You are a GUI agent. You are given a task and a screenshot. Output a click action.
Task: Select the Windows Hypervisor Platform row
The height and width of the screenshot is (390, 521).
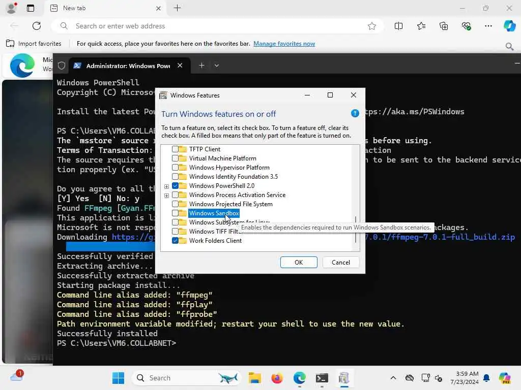(229, 168)
